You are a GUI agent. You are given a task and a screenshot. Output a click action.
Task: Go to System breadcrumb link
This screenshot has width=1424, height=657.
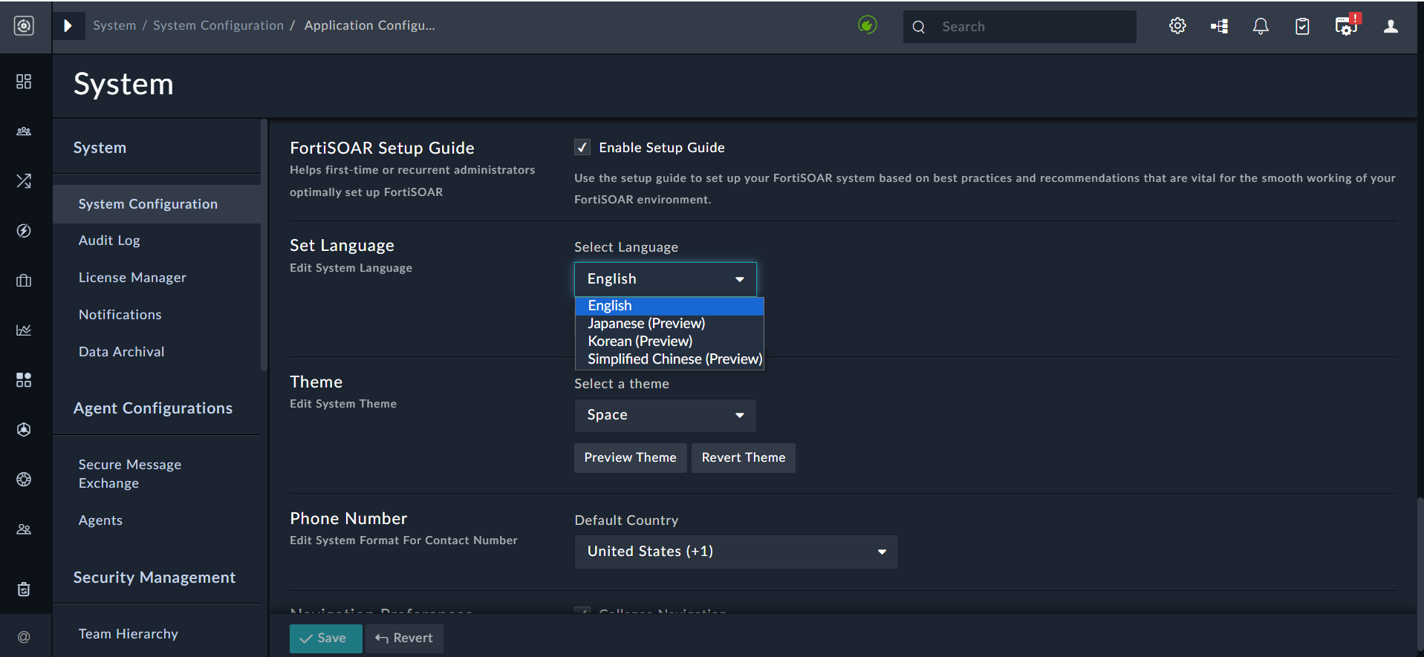pos(114,25)
